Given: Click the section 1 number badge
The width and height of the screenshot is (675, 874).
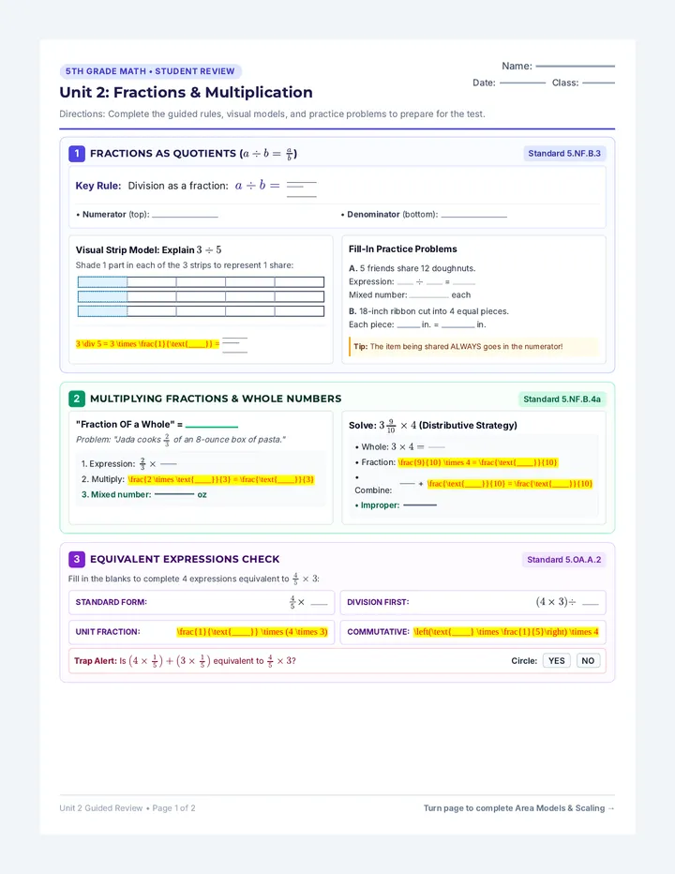Looking at the screenshot, I should (x=76, y=153).
